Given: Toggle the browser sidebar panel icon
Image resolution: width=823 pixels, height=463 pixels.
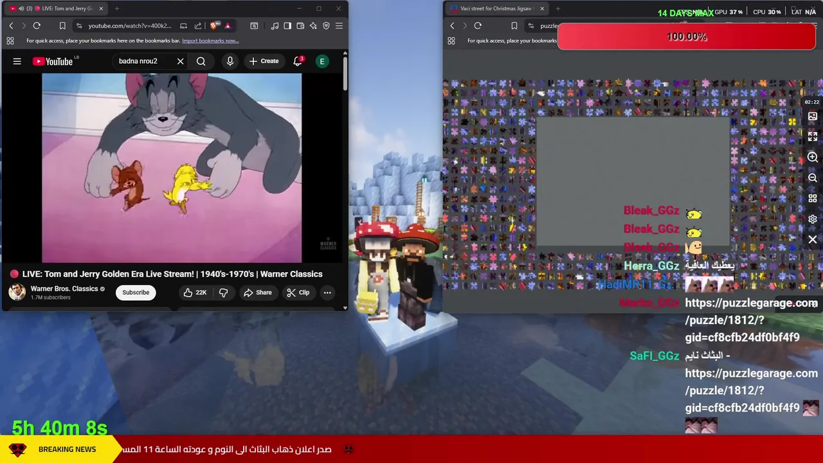Looking at the screenshot, I should click(x=287, y=26).
